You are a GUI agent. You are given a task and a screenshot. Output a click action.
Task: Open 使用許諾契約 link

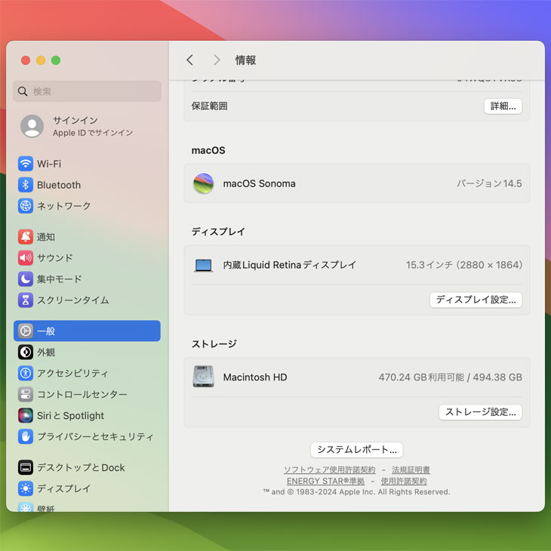point(404,481)
